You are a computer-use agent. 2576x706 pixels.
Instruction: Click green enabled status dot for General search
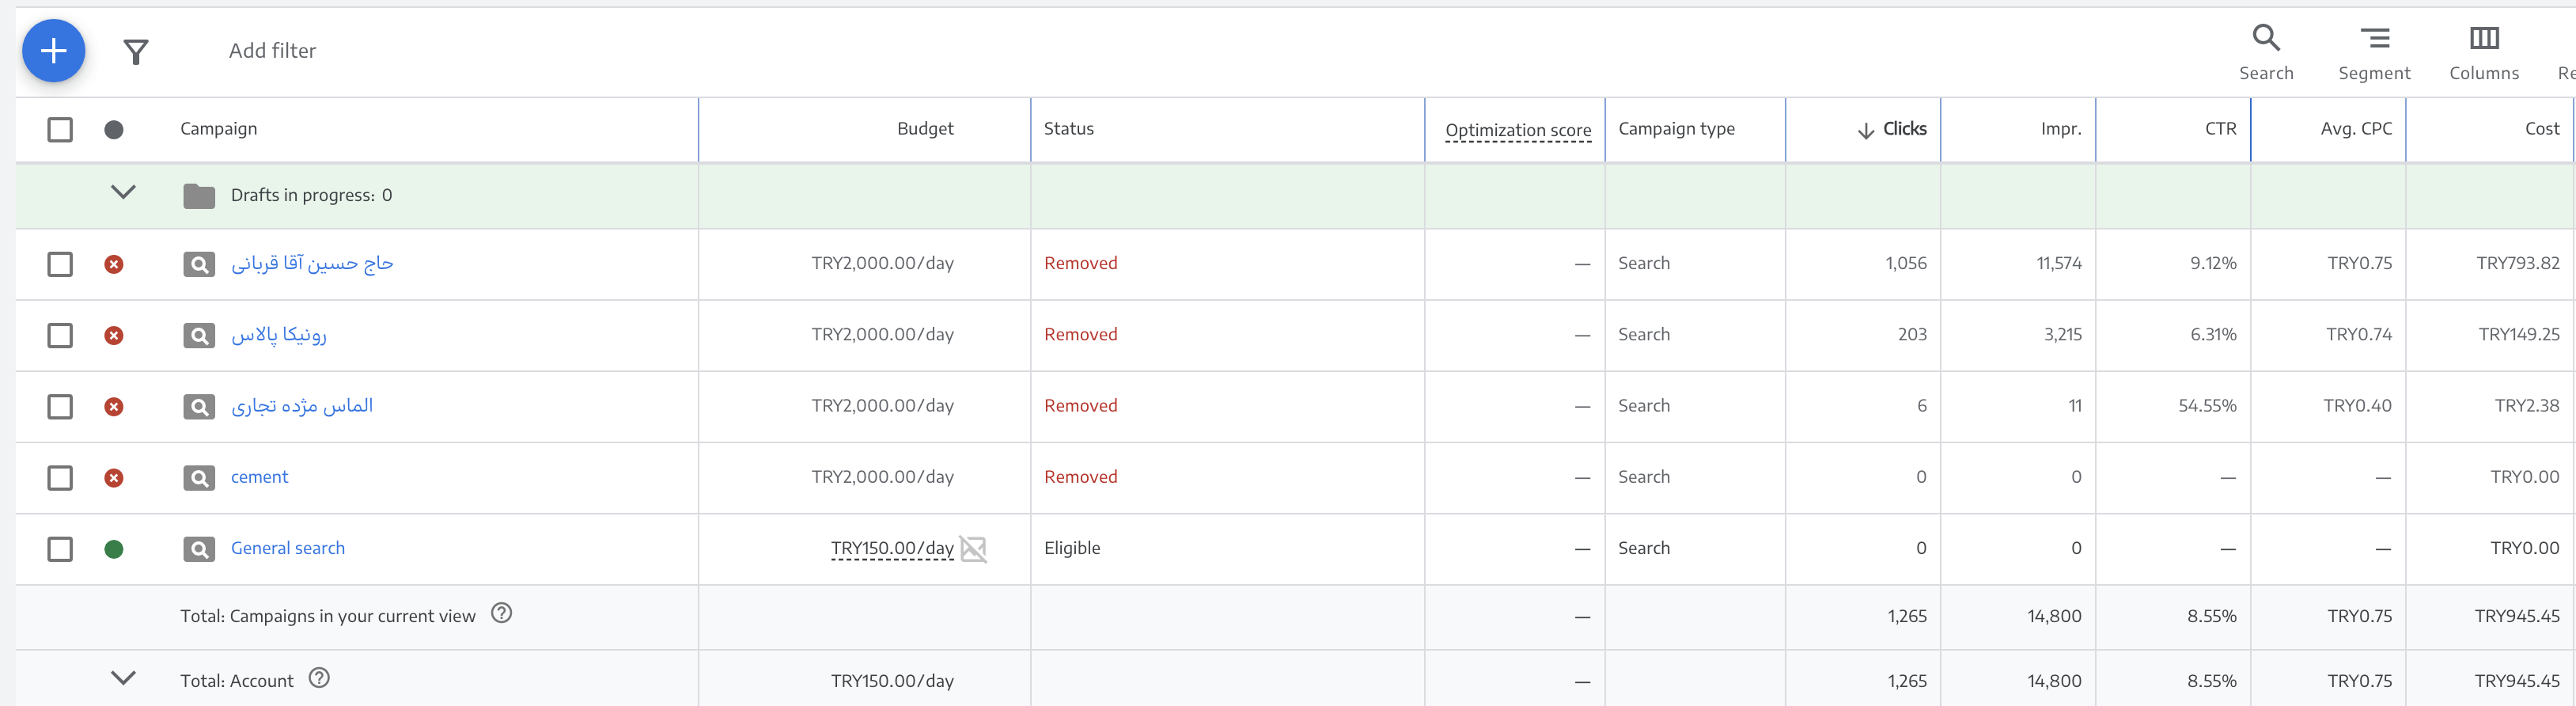pos(114,549)
